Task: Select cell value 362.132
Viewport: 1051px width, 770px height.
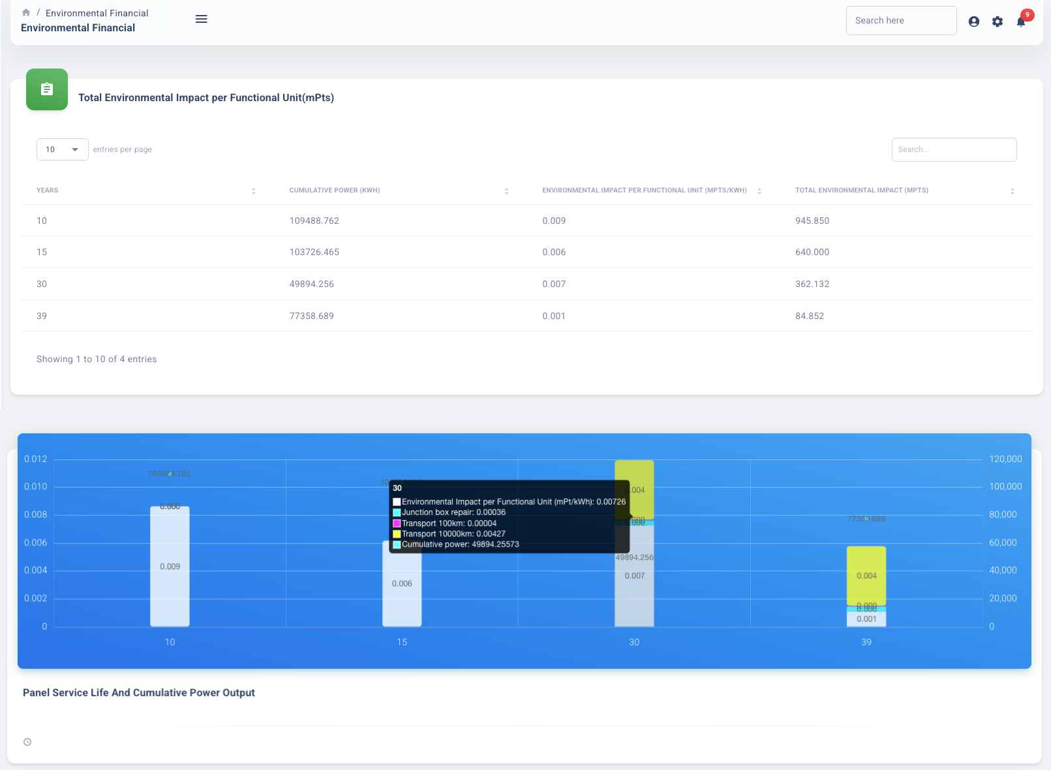Action: [812, 284]
